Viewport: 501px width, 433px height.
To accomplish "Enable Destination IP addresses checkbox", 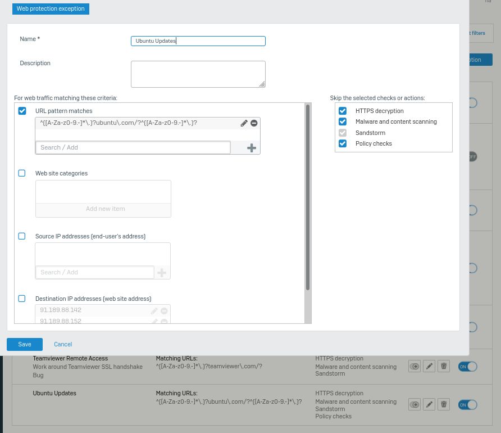I will click(x=22, y=299).
